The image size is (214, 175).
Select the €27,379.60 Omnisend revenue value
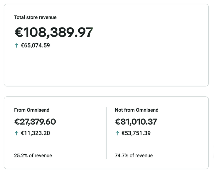coord(35,122)
